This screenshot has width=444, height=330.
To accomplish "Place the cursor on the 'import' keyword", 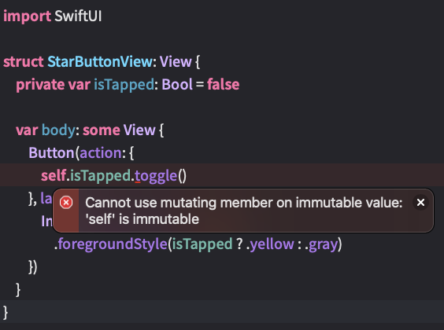I will point(28,16).
